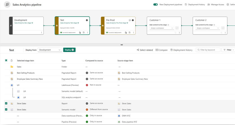Expand the Filter dropdown
The image size is (235, 125).
tap(228, 50)
